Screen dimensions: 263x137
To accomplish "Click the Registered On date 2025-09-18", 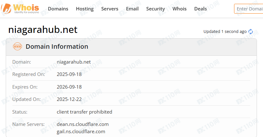I will point(69,74).
